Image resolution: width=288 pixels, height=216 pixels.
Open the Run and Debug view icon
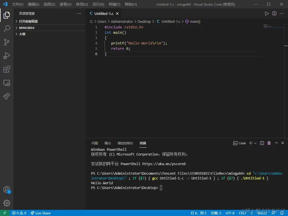pyautogui.click(x=7, y=56)
